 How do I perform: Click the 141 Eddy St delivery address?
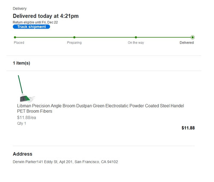pyautogui.click(x=65, y=162)
